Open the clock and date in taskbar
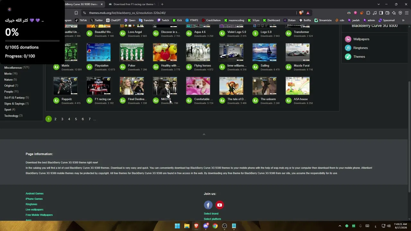411x231 pixels. coord(400,226)
